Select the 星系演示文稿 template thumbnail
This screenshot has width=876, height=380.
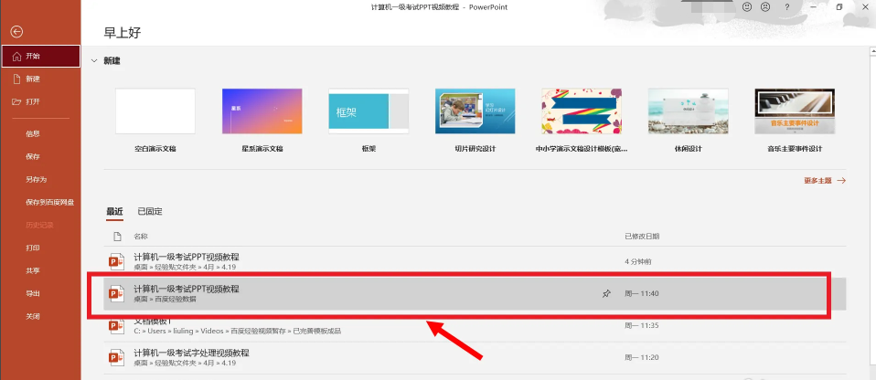pyautogui.click(x=262, y=111)
